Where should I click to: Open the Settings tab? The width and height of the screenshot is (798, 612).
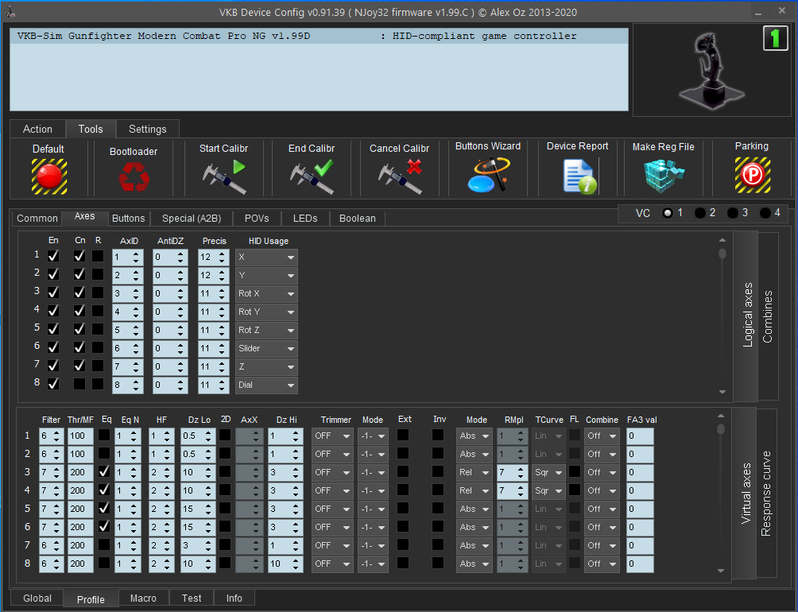pyautogui.click(x=148, y=130)
